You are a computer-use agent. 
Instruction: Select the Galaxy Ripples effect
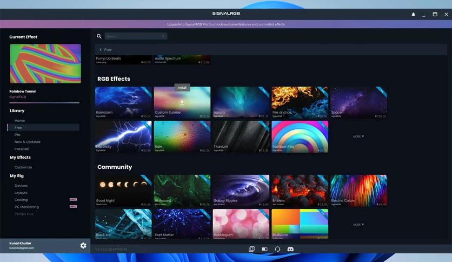tap(241, 191)
